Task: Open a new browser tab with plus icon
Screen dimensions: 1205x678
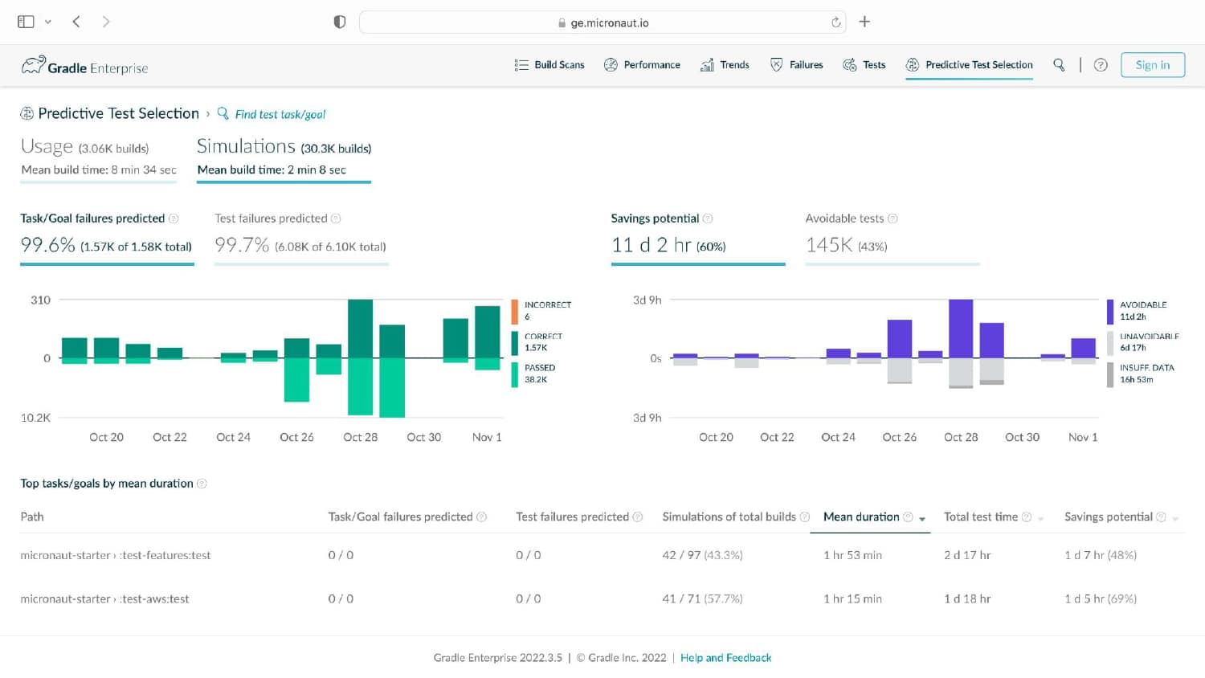Action: pyautogui.click(x=864, y=22)
